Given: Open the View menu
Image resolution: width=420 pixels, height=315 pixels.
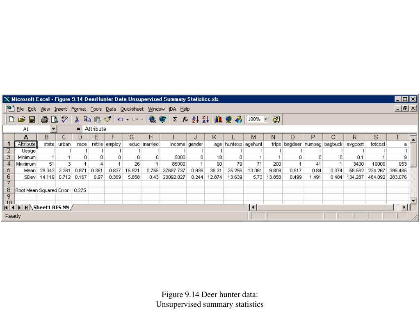Looking at the screenshot, I should pos(45,109).
